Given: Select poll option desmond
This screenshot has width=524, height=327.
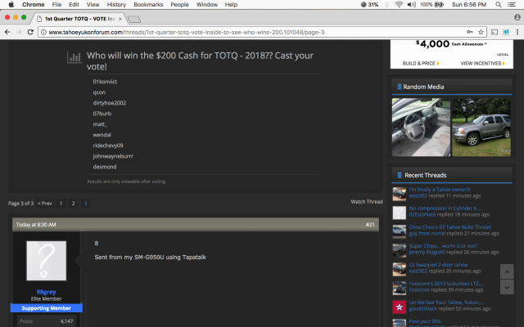Looking at the screenshot, I should 105,167.
